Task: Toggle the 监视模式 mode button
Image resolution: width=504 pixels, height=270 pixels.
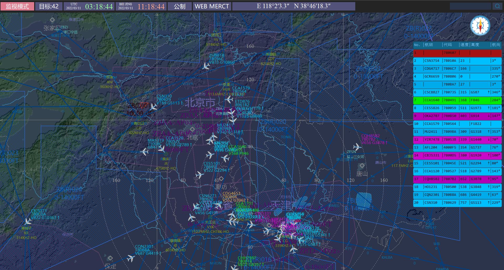Action: [x=17, y=6]
